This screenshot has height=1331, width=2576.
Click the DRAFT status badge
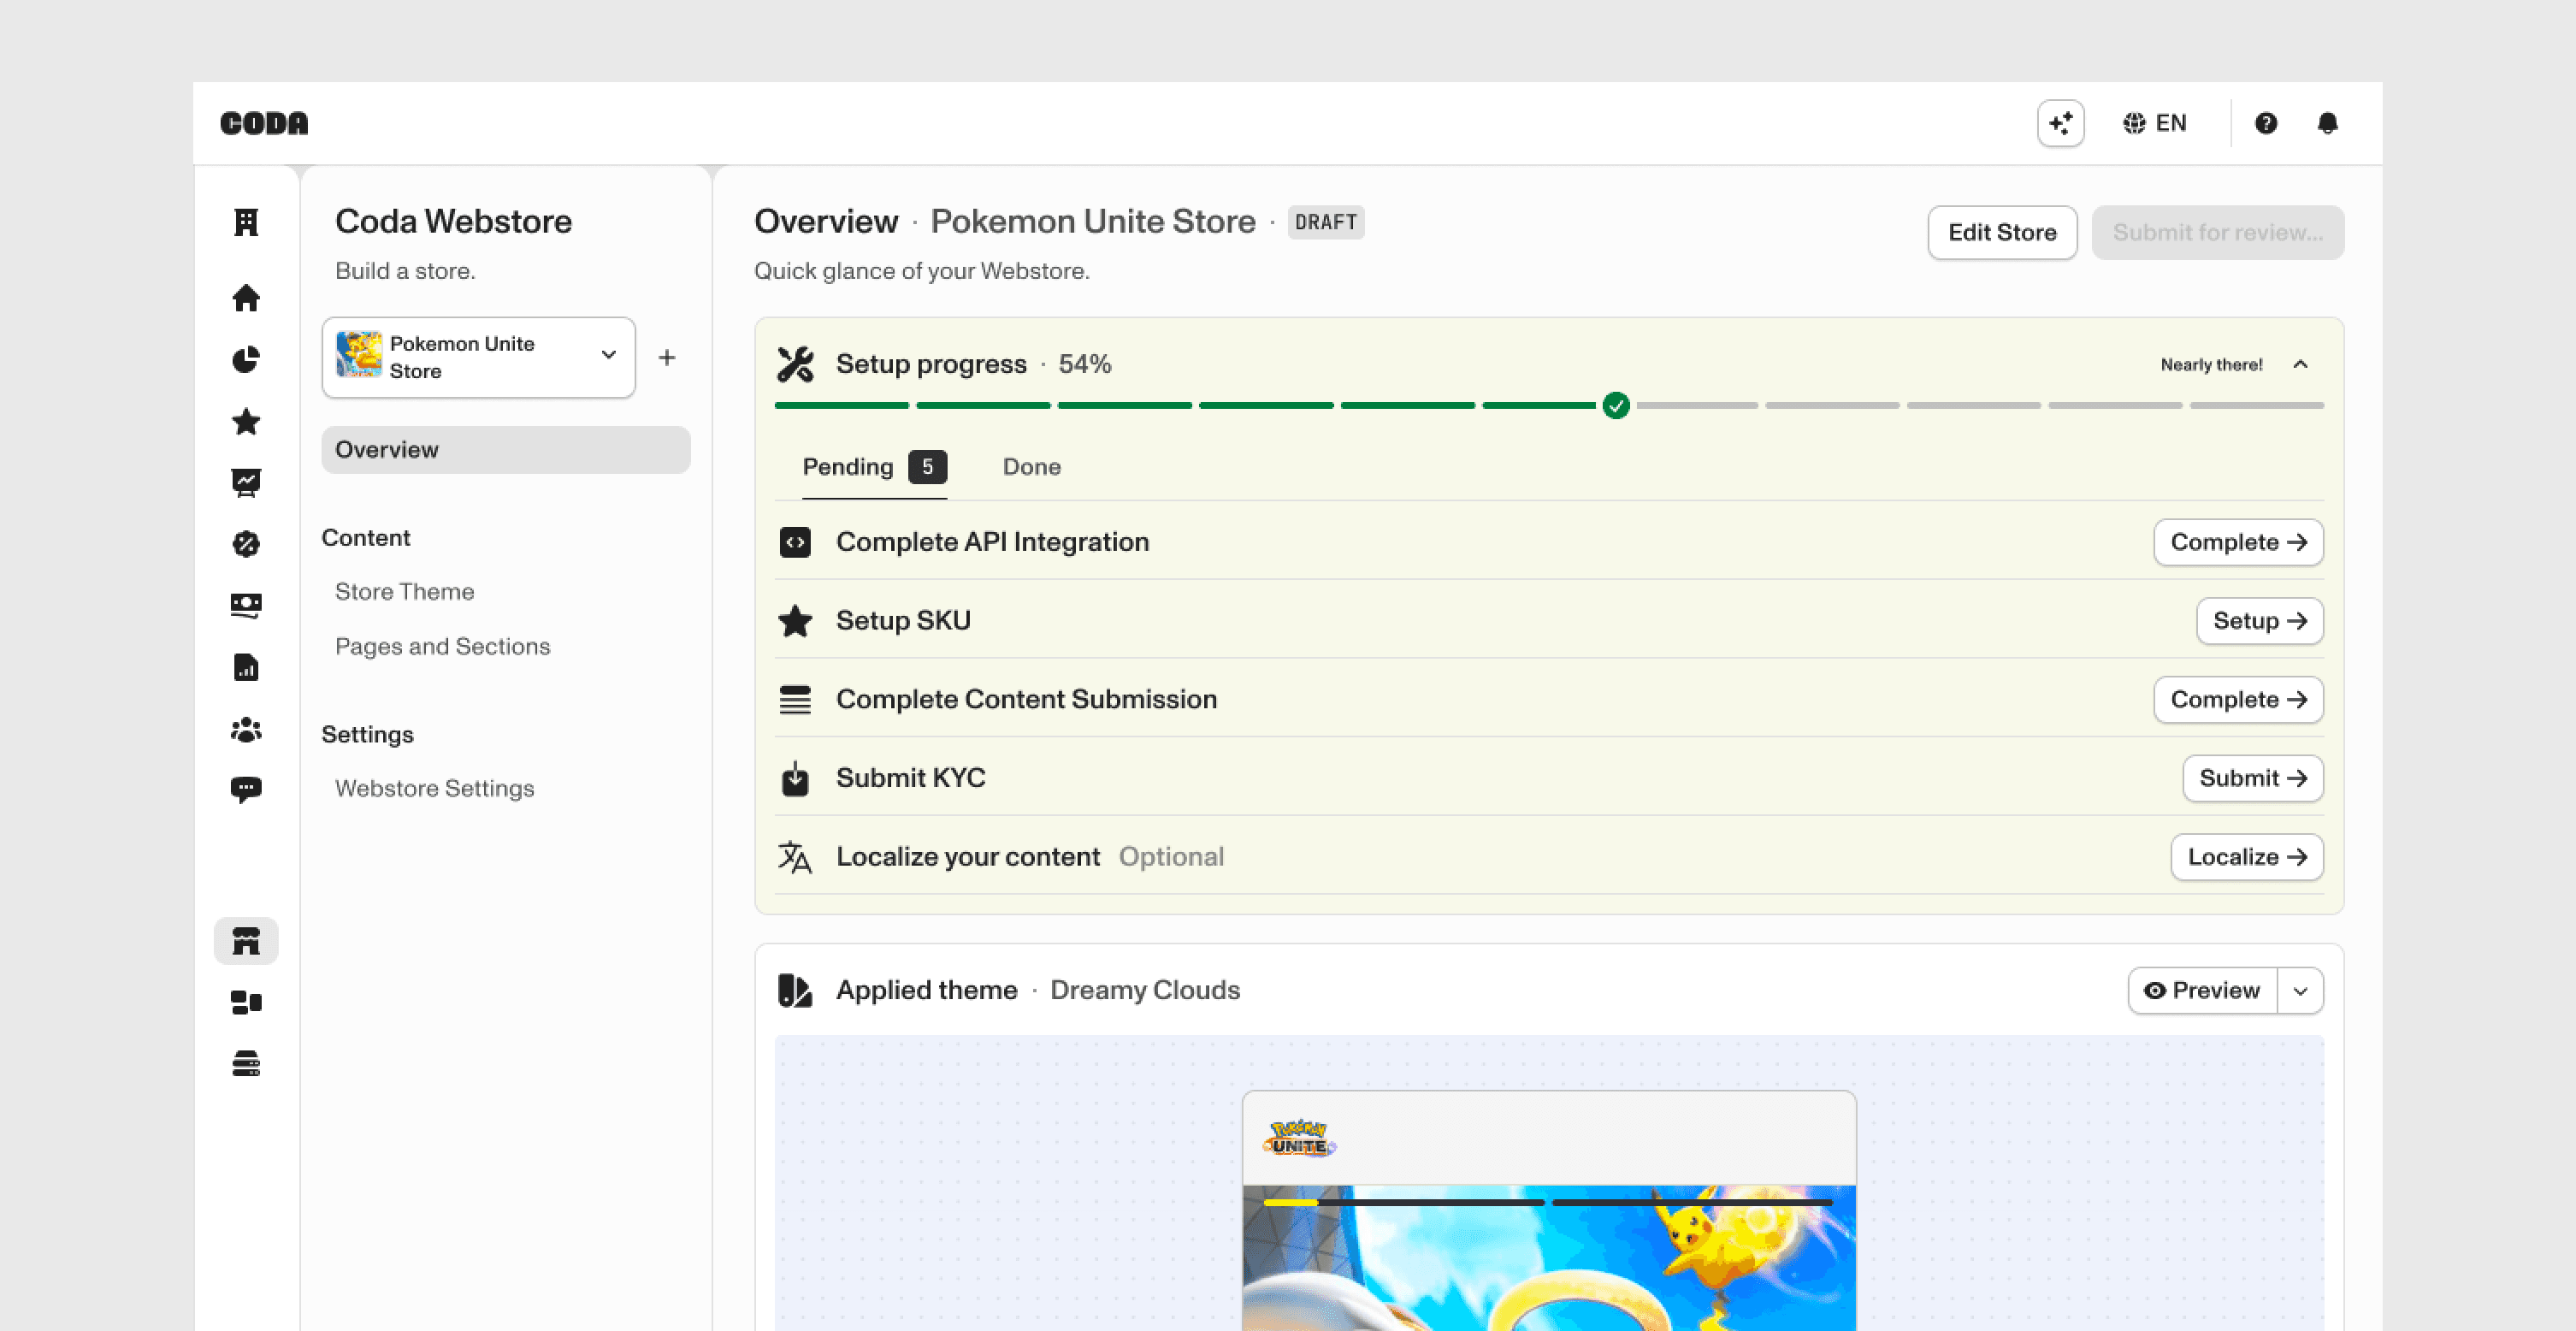click(1326, 222)
